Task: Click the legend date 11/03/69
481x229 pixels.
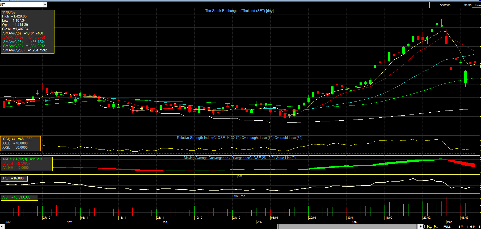Action: pos(9,12)
